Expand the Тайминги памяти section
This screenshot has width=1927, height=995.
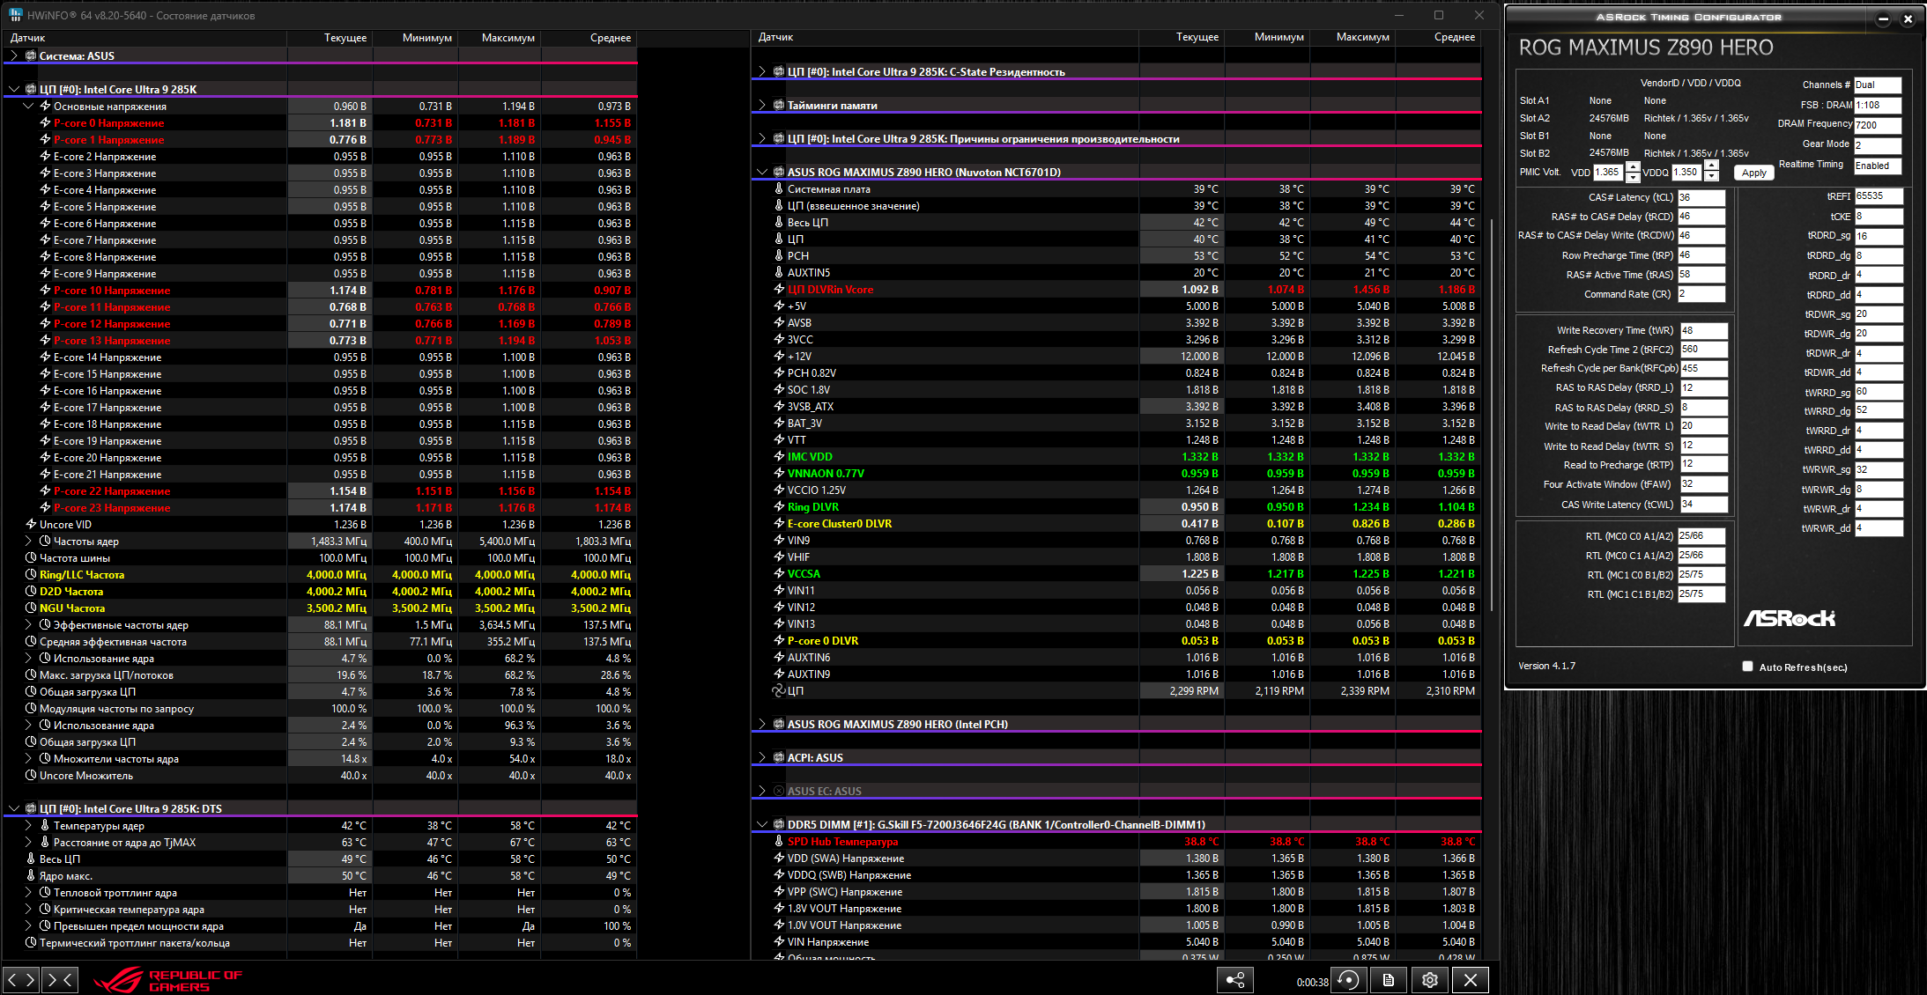click(762, 105)
